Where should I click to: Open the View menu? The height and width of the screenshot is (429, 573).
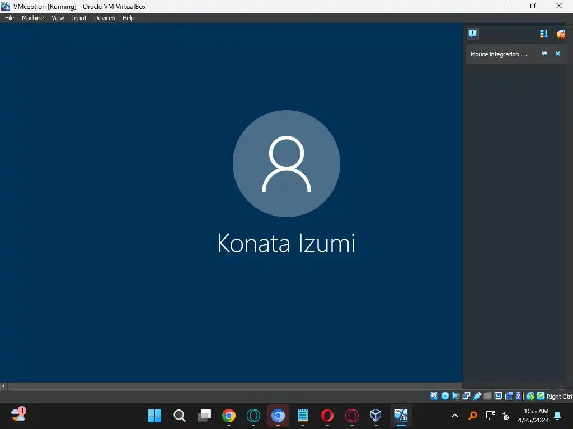[x=58, y=18]
